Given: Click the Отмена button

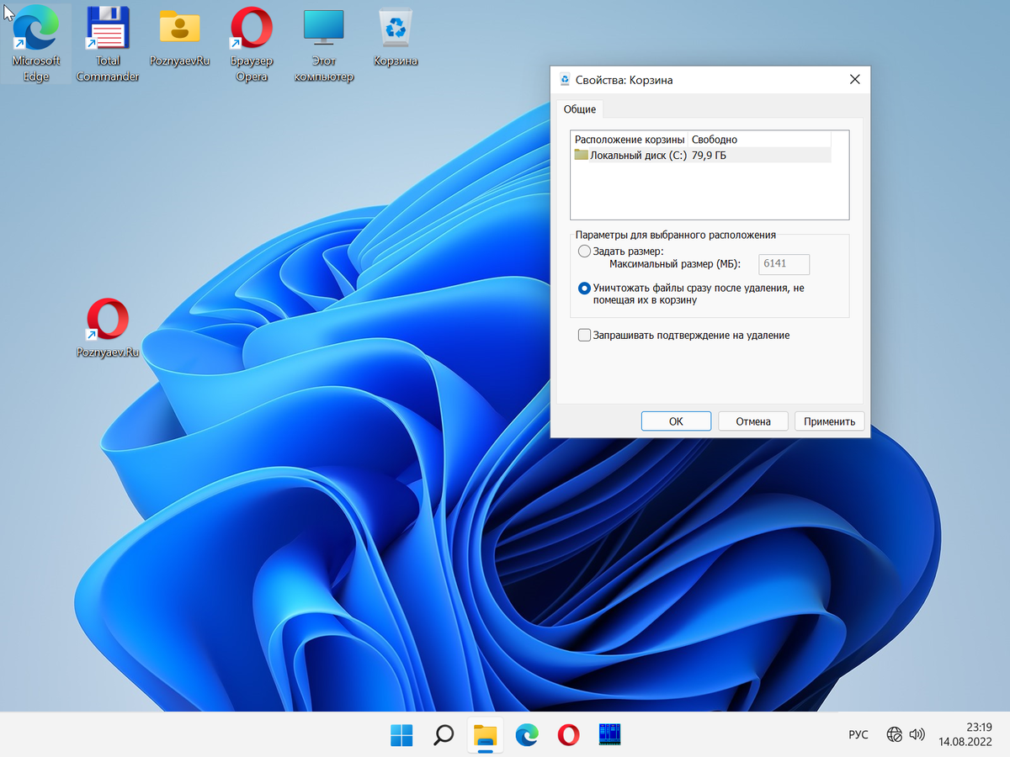Looking at the screenshot, I should (753, 421).
